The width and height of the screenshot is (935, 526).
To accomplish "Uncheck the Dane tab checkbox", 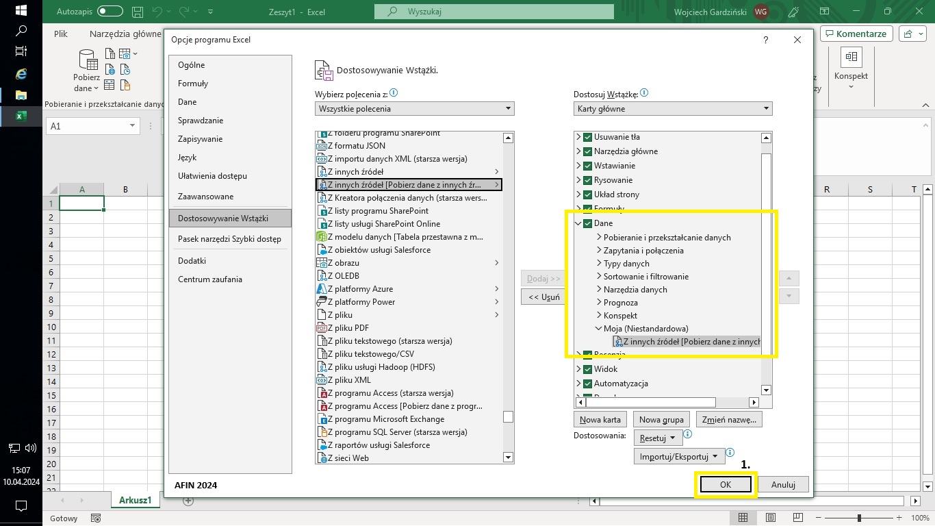I will 587,223.
